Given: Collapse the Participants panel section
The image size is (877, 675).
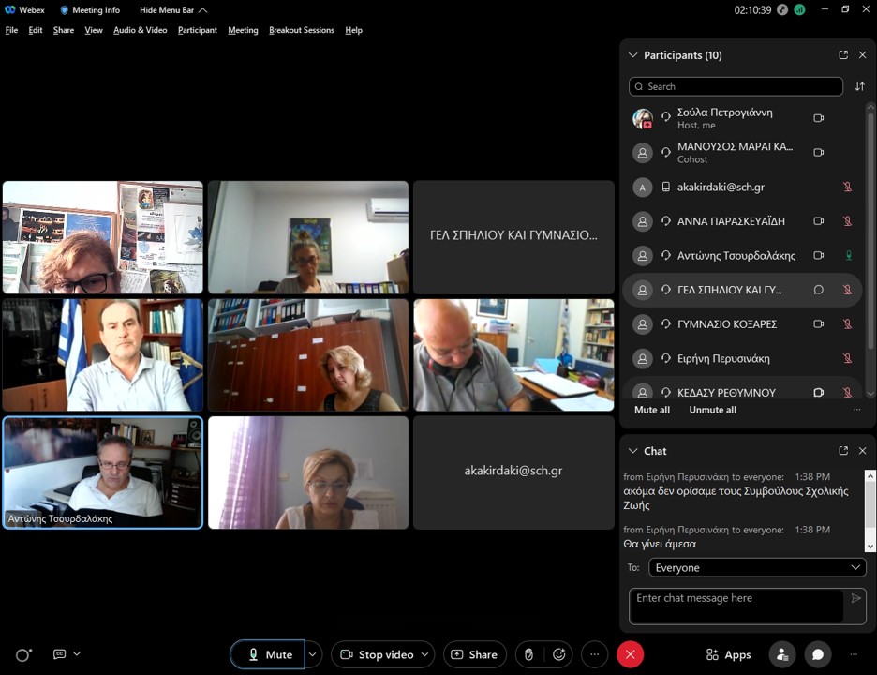Looking at the screenshot, I should click(x=632, y=55).
